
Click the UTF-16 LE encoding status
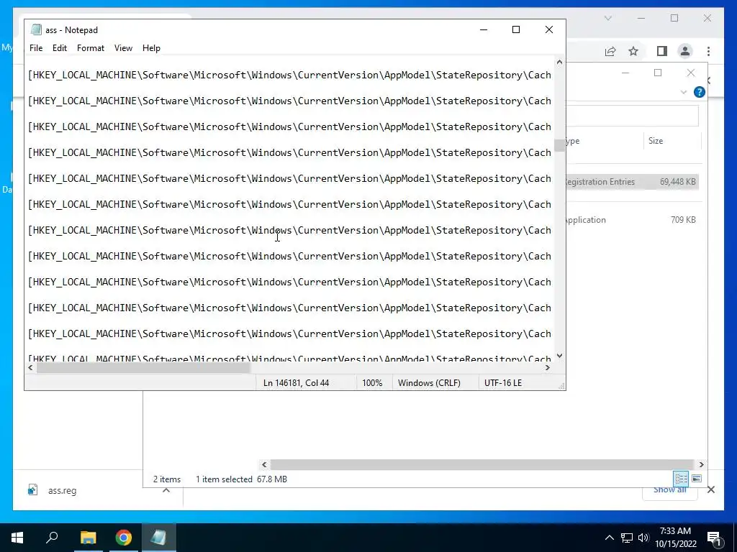(503, 383)
